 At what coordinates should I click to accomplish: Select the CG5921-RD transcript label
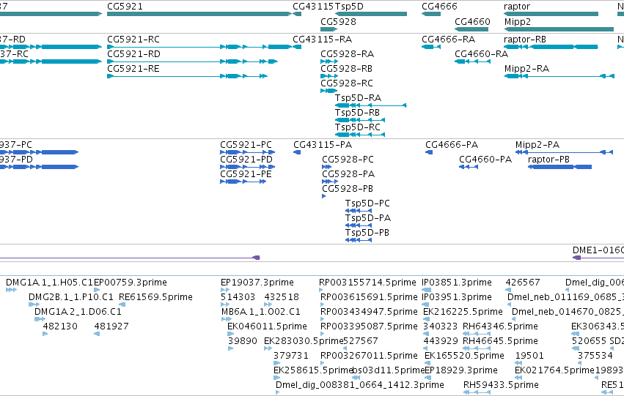(133, 54)
